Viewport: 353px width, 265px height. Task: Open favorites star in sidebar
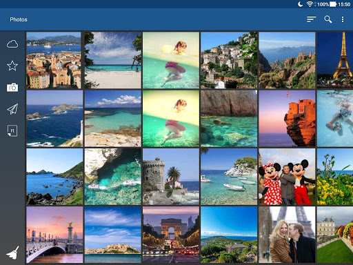coord(12,66)
